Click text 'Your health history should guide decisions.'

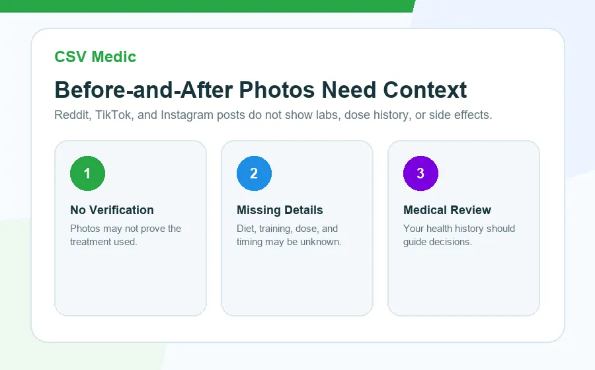tap(459, 235)
